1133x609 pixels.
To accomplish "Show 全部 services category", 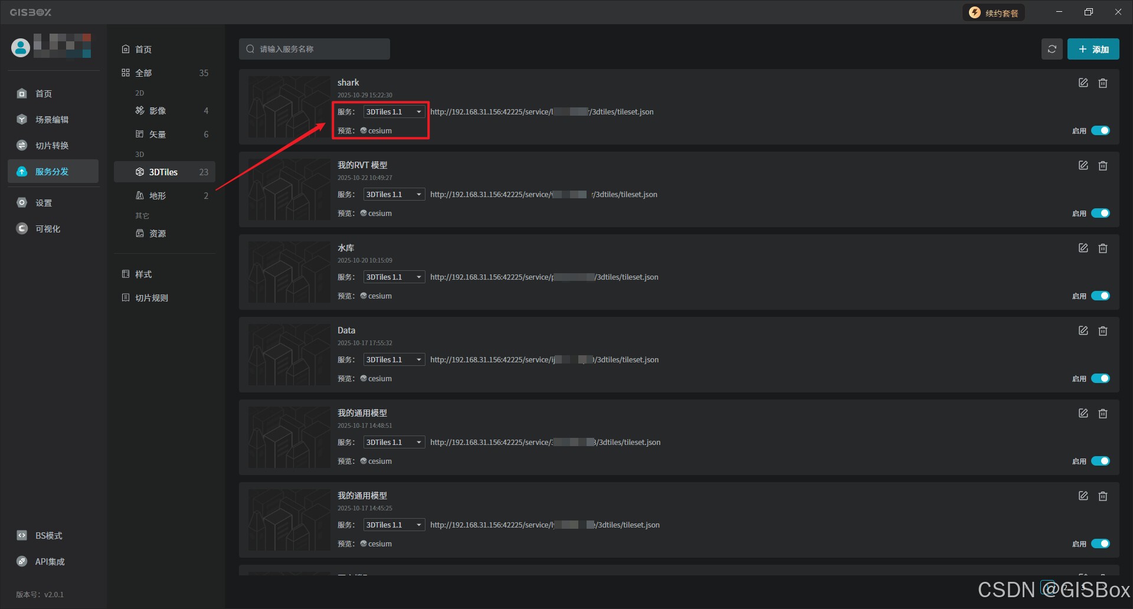I will 165,73.
